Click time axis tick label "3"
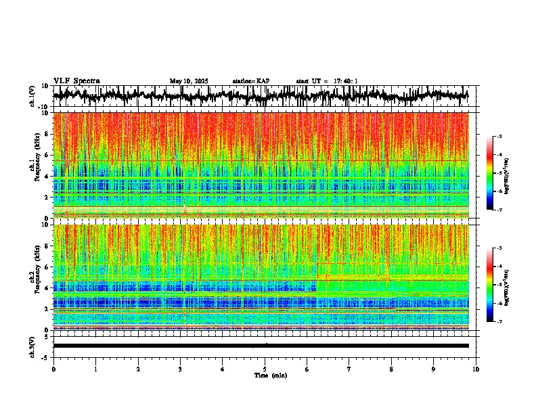The width and height of the screenshot is (536, 414). click(x=180, y=369)
